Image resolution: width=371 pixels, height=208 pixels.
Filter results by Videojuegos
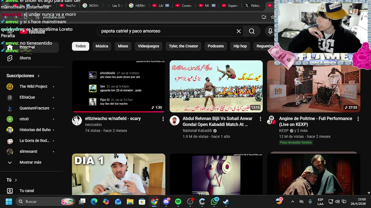point(148,46)
